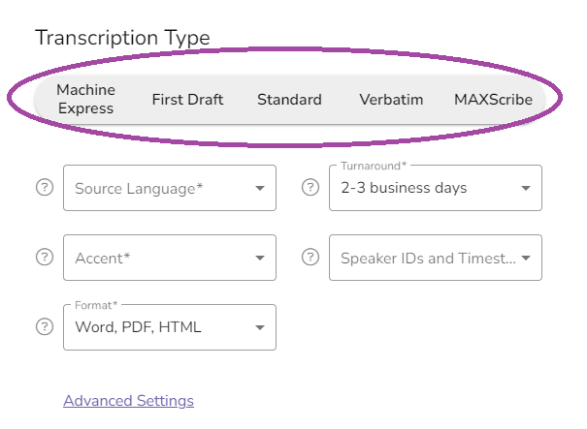Click the Turnaround dropdown arrow
587x429 pixels.
click(x=526, y=188)
